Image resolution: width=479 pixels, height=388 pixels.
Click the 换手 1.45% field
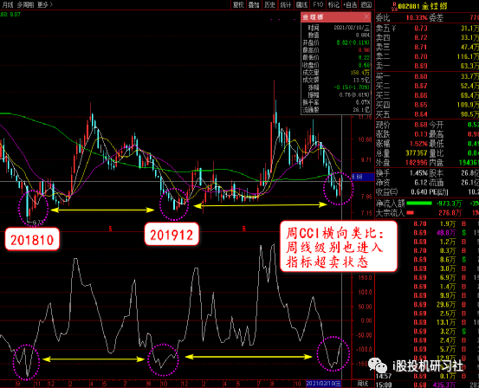point(401,173)
